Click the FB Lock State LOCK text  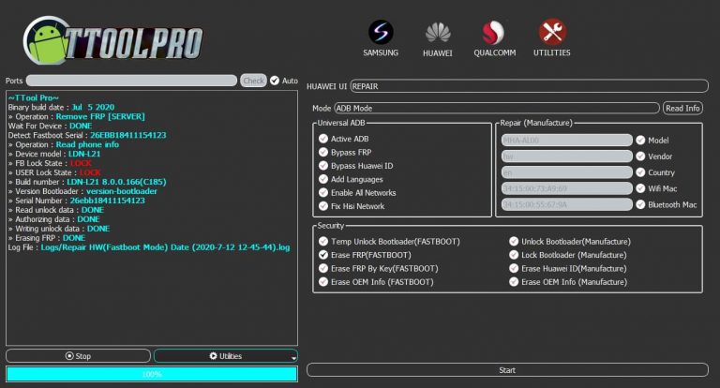click(x=81, y=163)
